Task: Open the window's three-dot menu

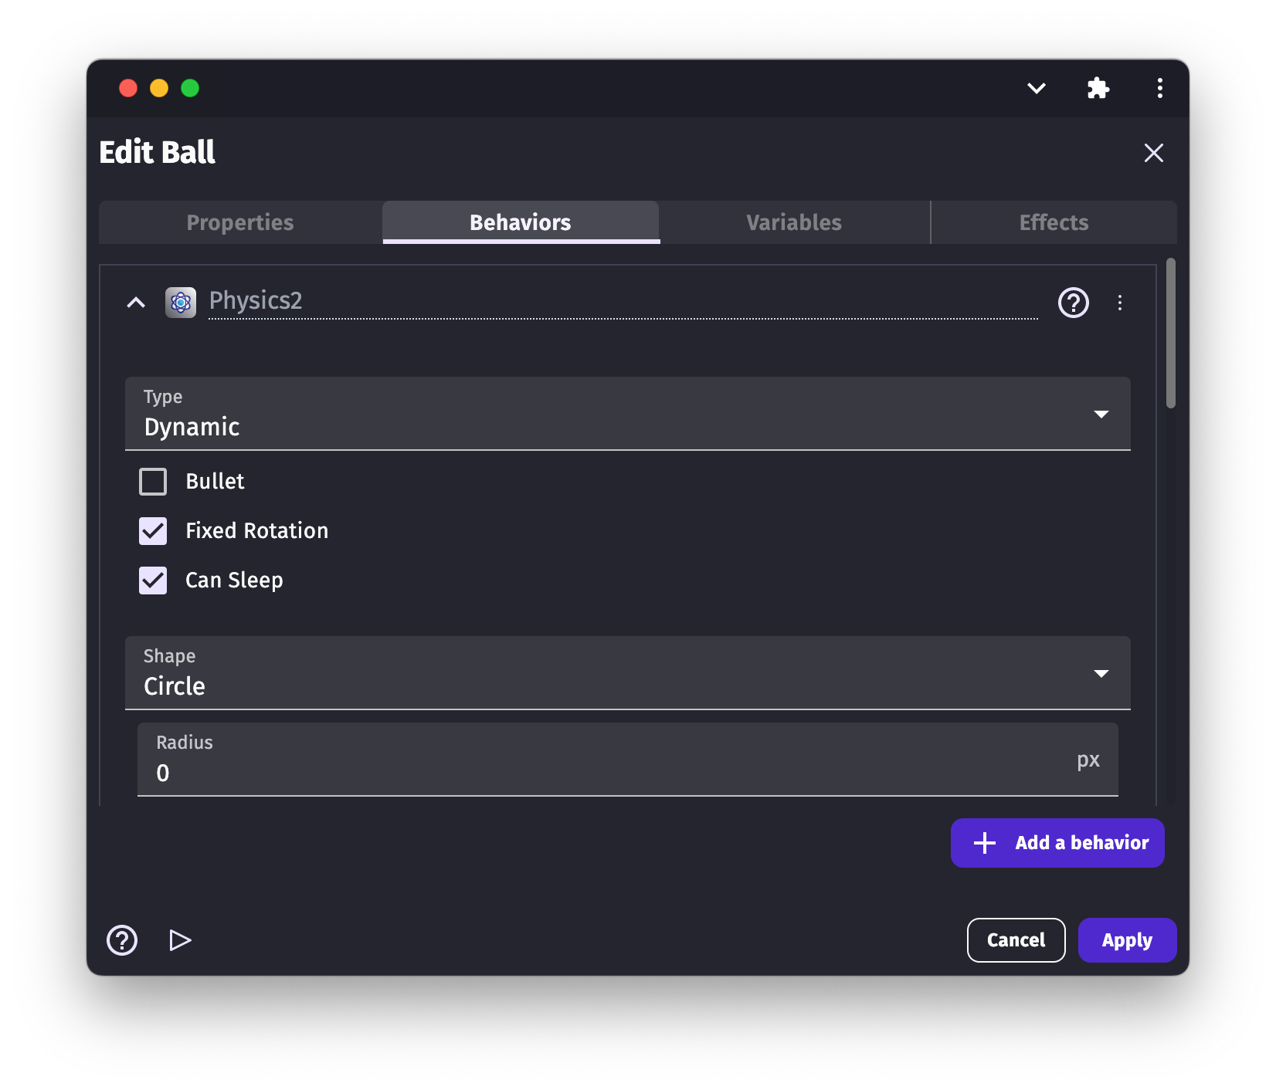Action: [1159, 89]
